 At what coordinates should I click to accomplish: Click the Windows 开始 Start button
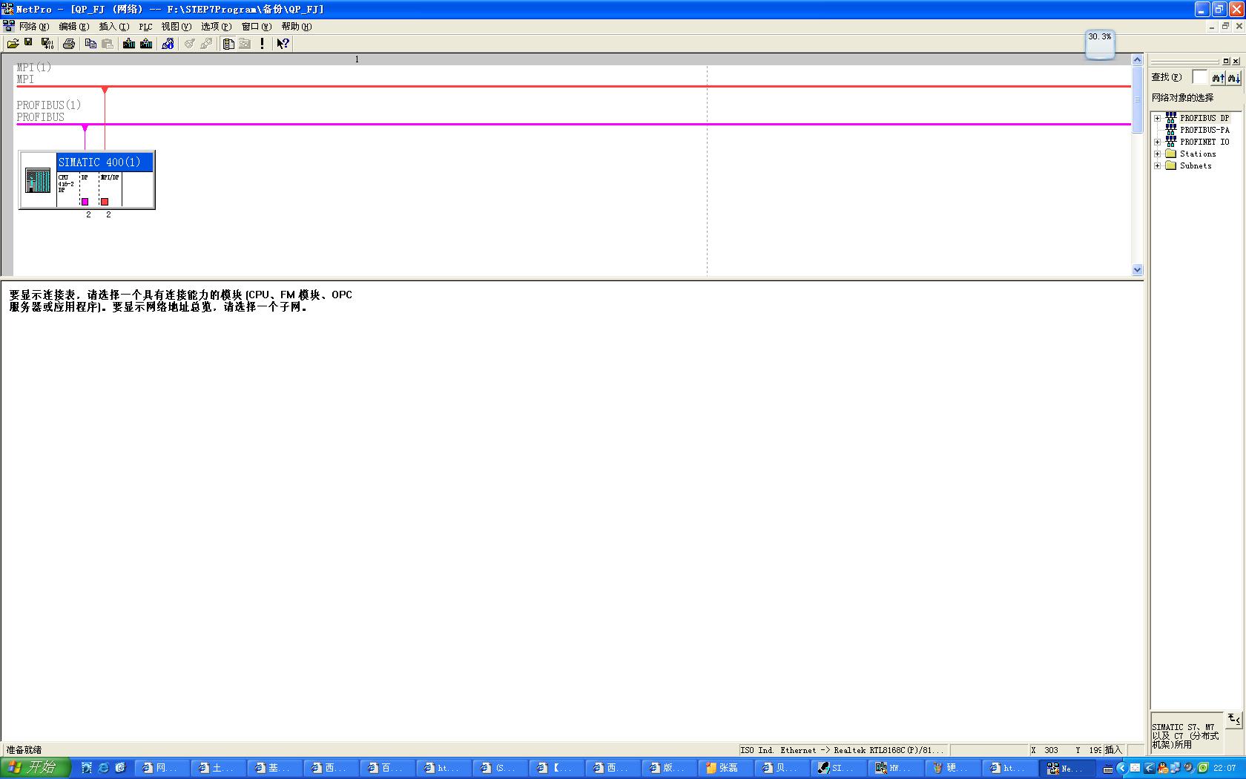35,768
